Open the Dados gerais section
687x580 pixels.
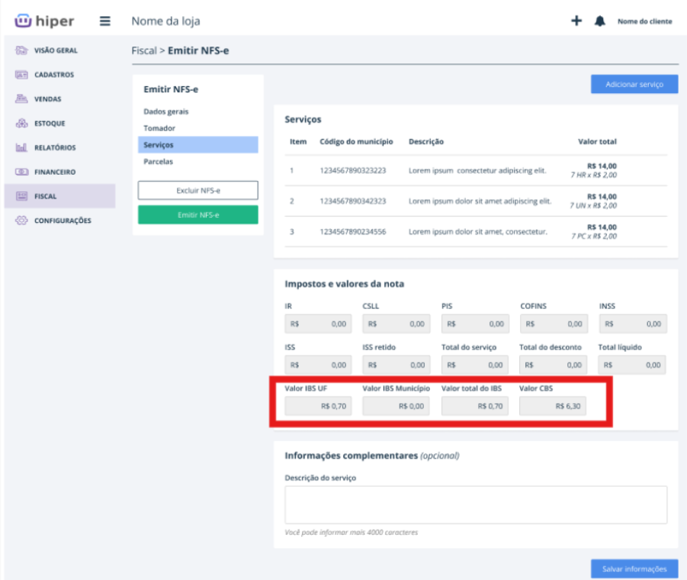(166, 111)
